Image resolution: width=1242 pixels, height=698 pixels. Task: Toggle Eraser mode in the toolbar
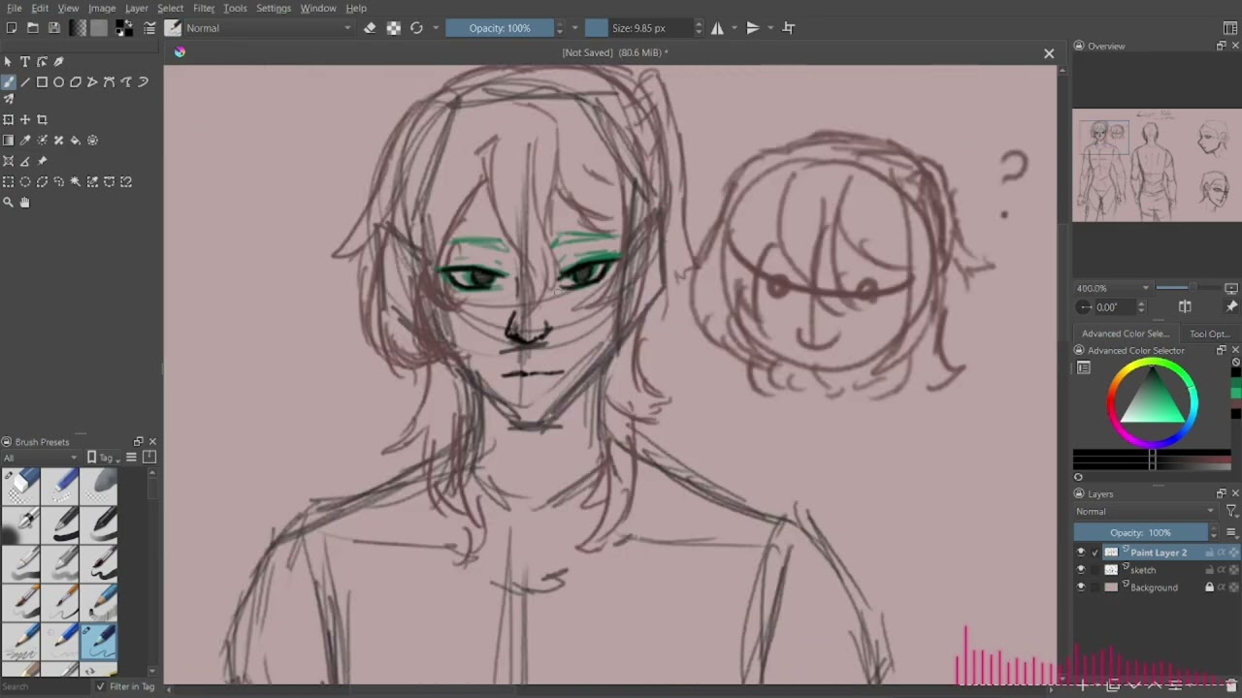click(370, 28)
